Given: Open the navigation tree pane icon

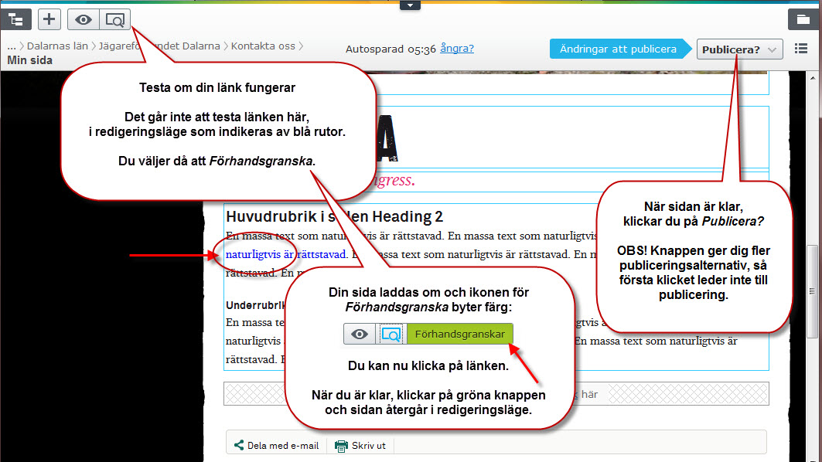Looking at the screenshot, I should [16, 20].
